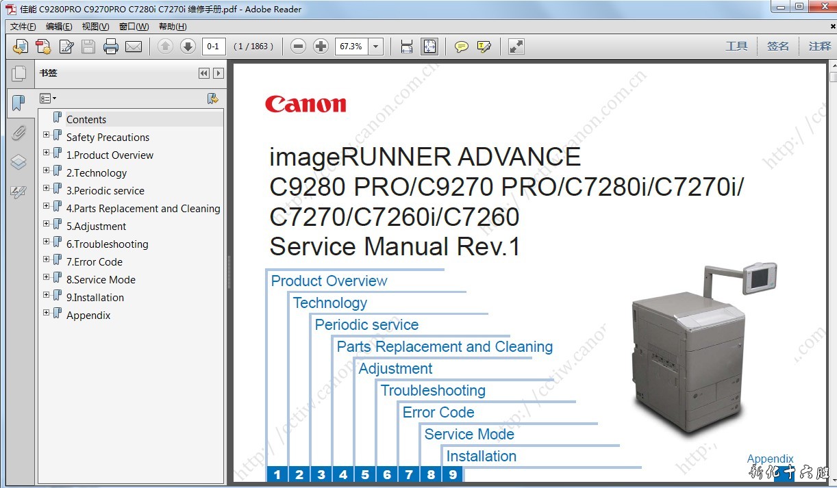
Task: Click the Email envelope icon
Action: pos(134,47)
